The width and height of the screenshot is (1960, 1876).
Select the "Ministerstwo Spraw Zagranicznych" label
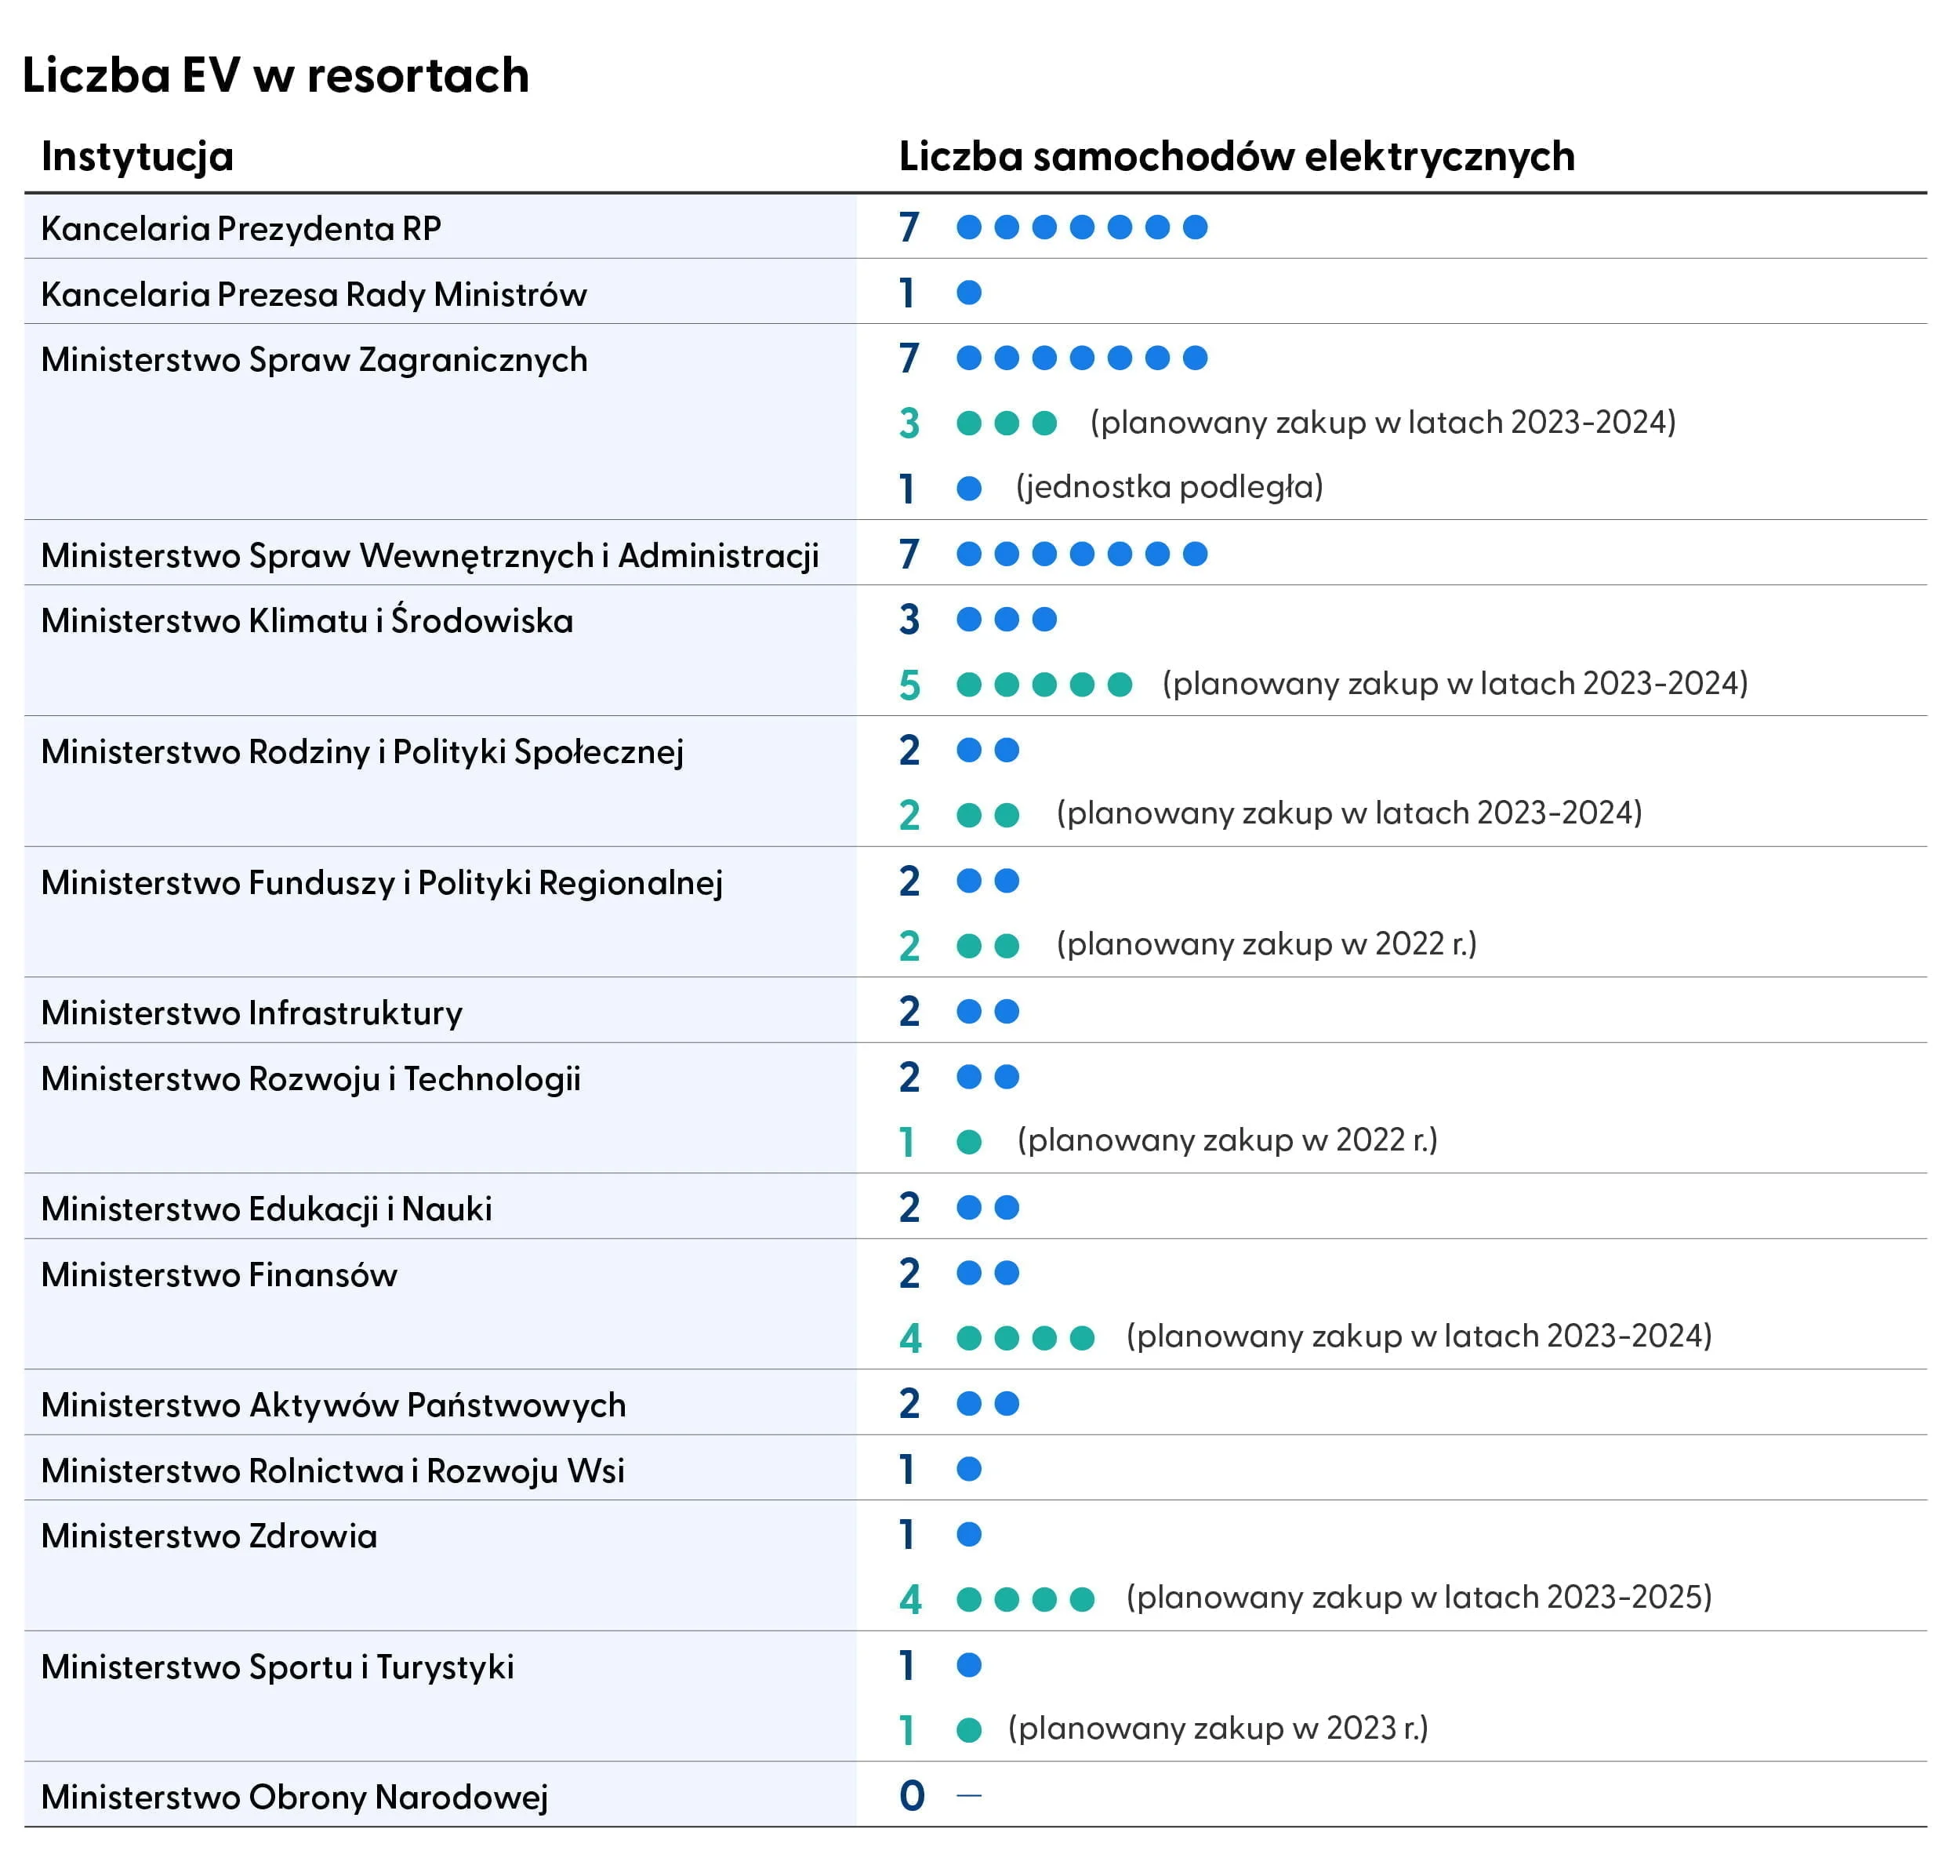(x=314, y=360)
